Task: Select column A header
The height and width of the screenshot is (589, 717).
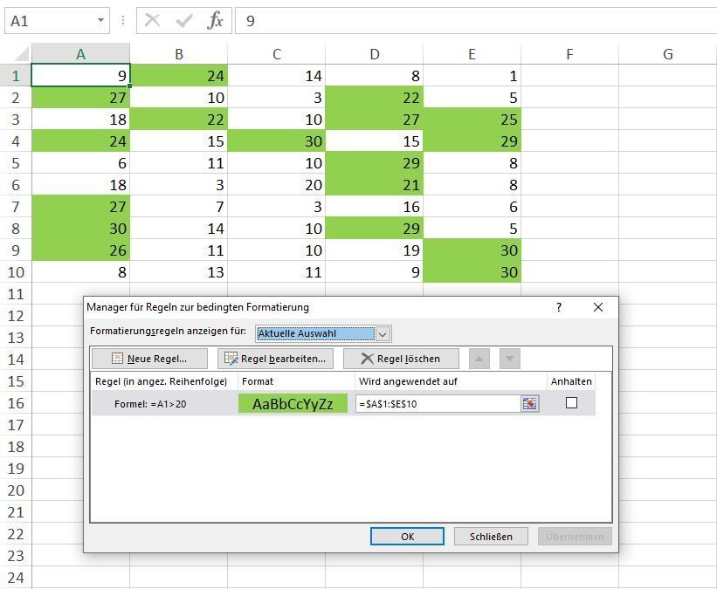Action: [80, 54]
